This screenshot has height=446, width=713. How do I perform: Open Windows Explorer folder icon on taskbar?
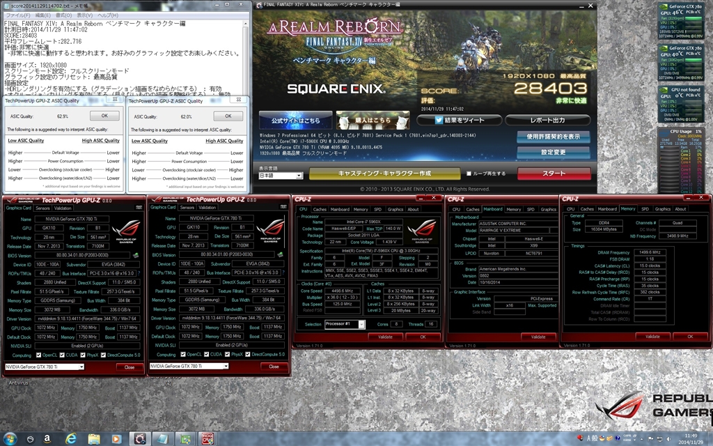coord(94,439)
